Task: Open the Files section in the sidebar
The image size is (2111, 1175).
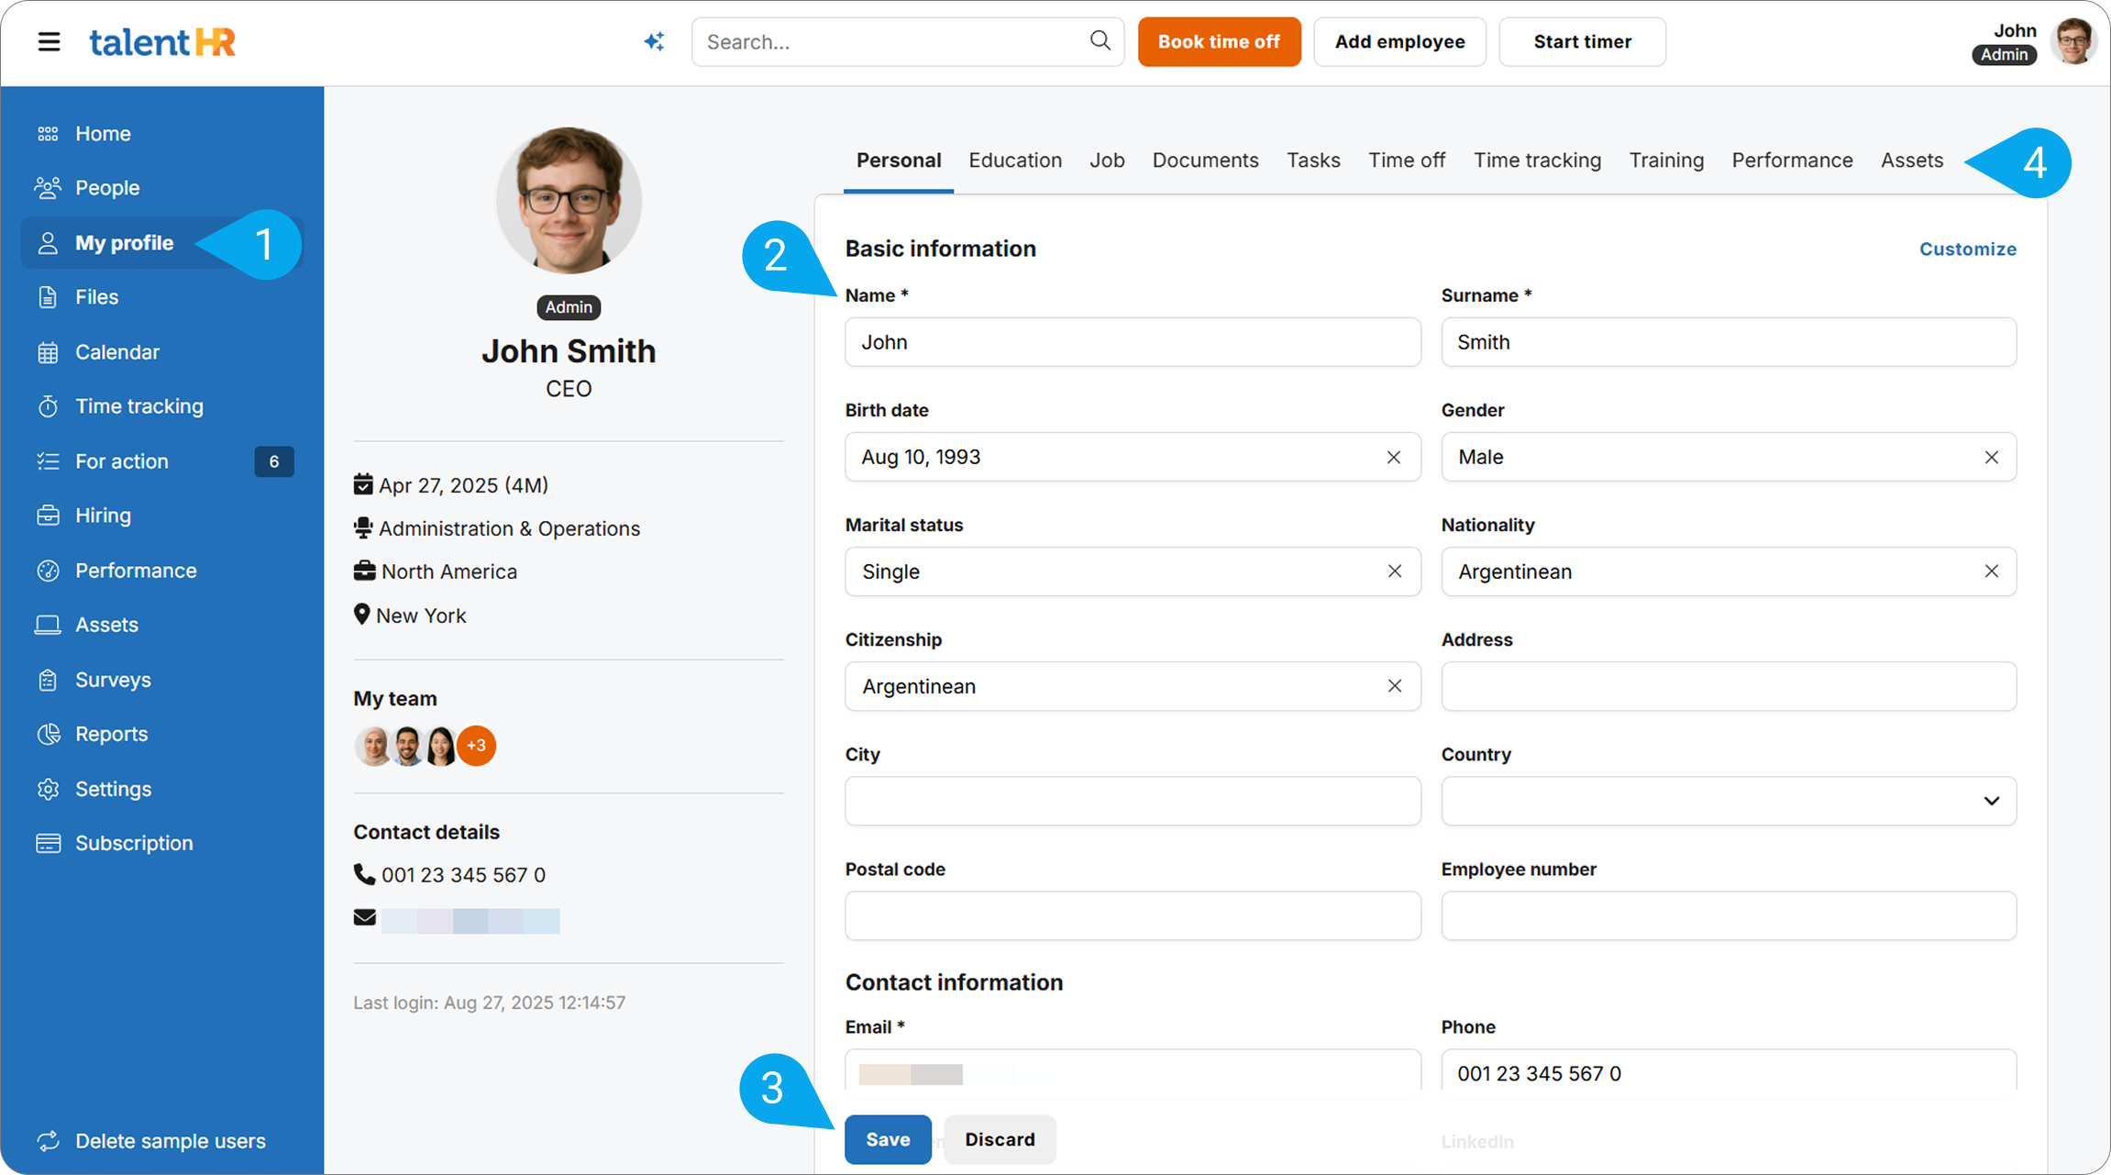Action: pyautogui.click(x=95, y=296)
